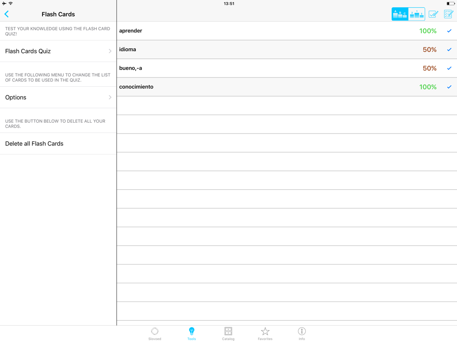Tap the Wi-Fi status icon
This screenshot has width=457, height=342.
pos(11,4)
